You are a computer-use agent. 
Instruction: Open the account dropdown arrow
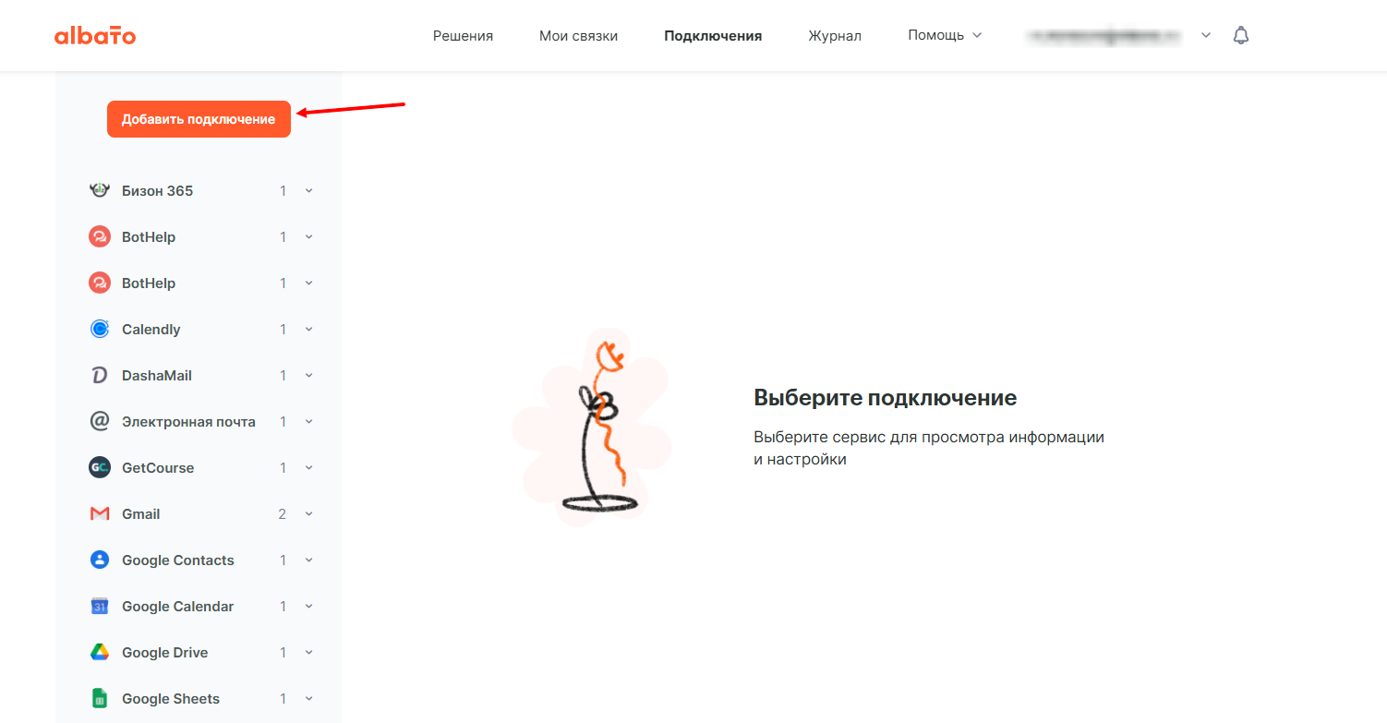[x=1205, y=35]
